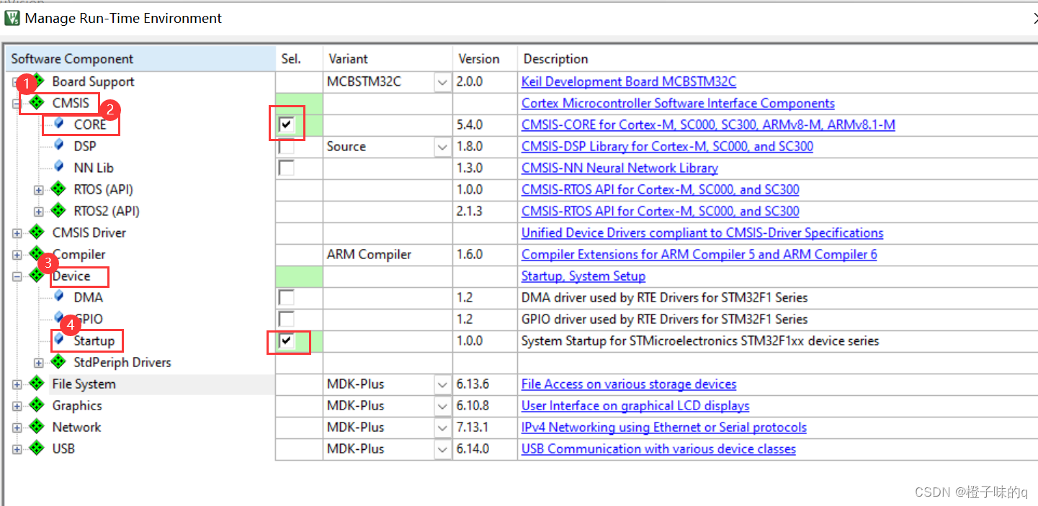Open the Unified Device Drivers link

(702, 233)
